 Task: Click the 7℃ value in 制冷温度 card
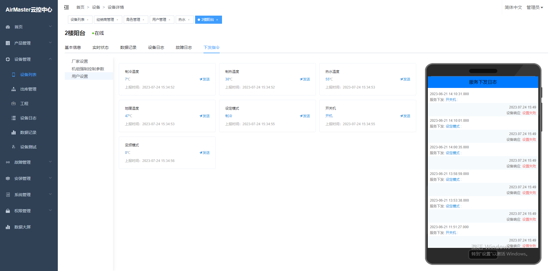128,79
